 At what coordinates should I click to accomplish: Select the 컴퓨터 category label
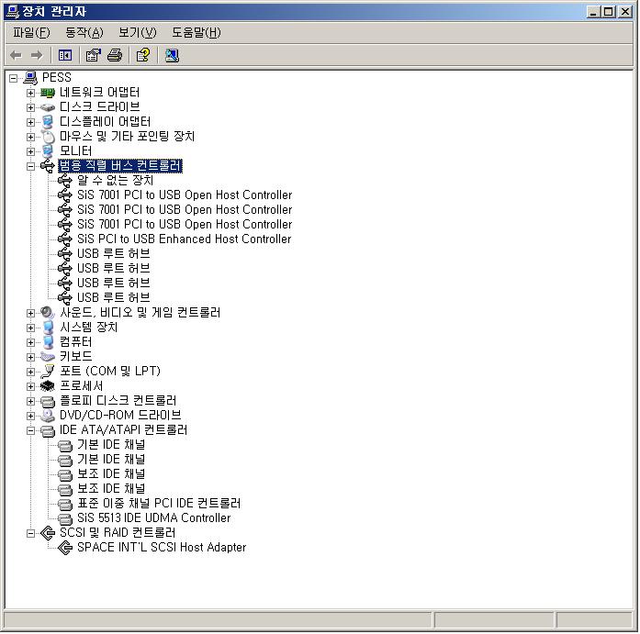coord(76,342)
